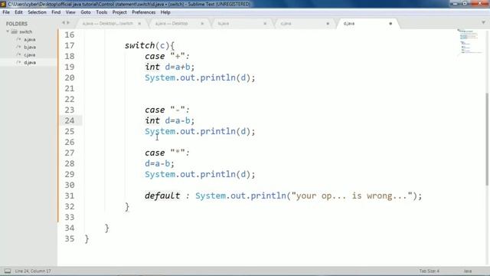Place cursor on switch(c){ line
490x276 pixels.
click(x=149, y=46)
